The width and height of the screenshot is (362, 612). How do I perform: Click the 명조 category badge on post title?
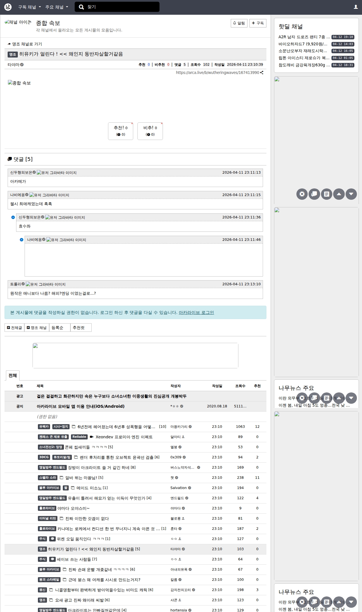[13, 54]
